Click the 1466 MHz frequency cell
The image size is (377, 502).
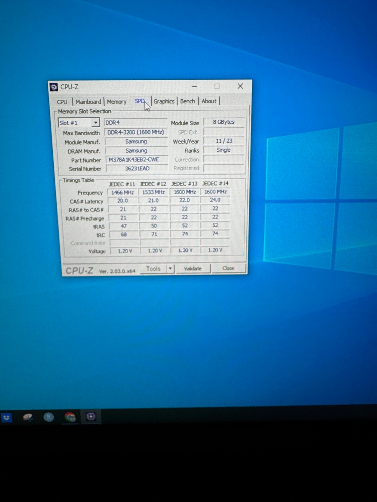pyautogui.click(x=122, y=192)
